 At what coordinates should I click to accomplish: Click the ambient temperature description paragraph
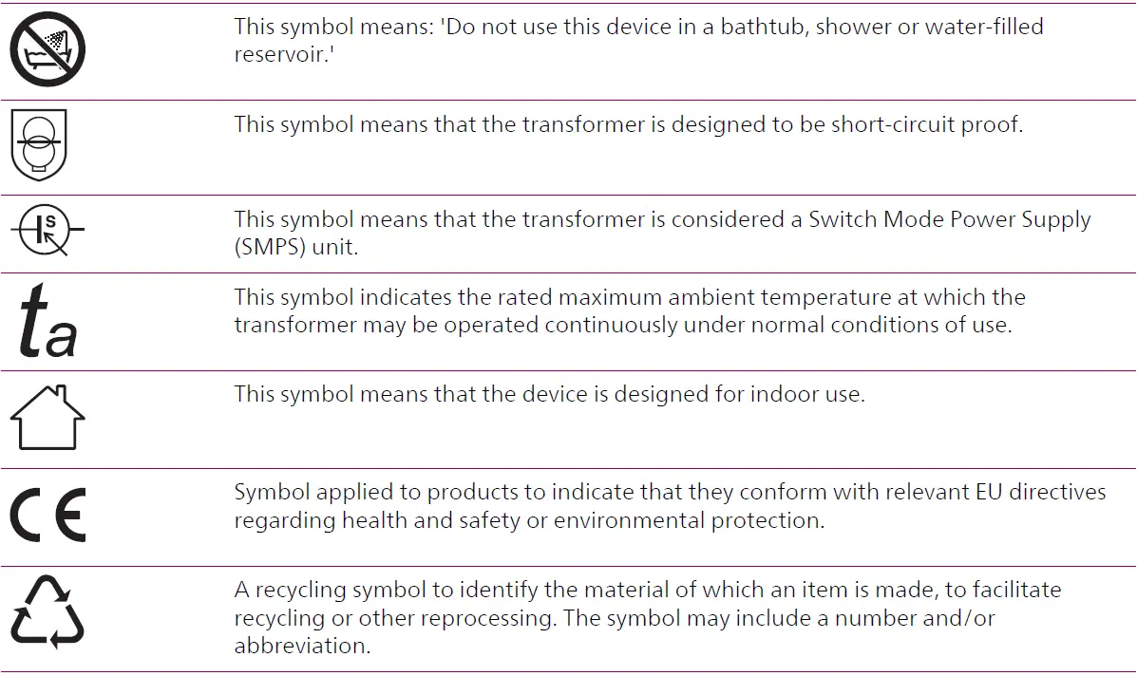point(630,310)
